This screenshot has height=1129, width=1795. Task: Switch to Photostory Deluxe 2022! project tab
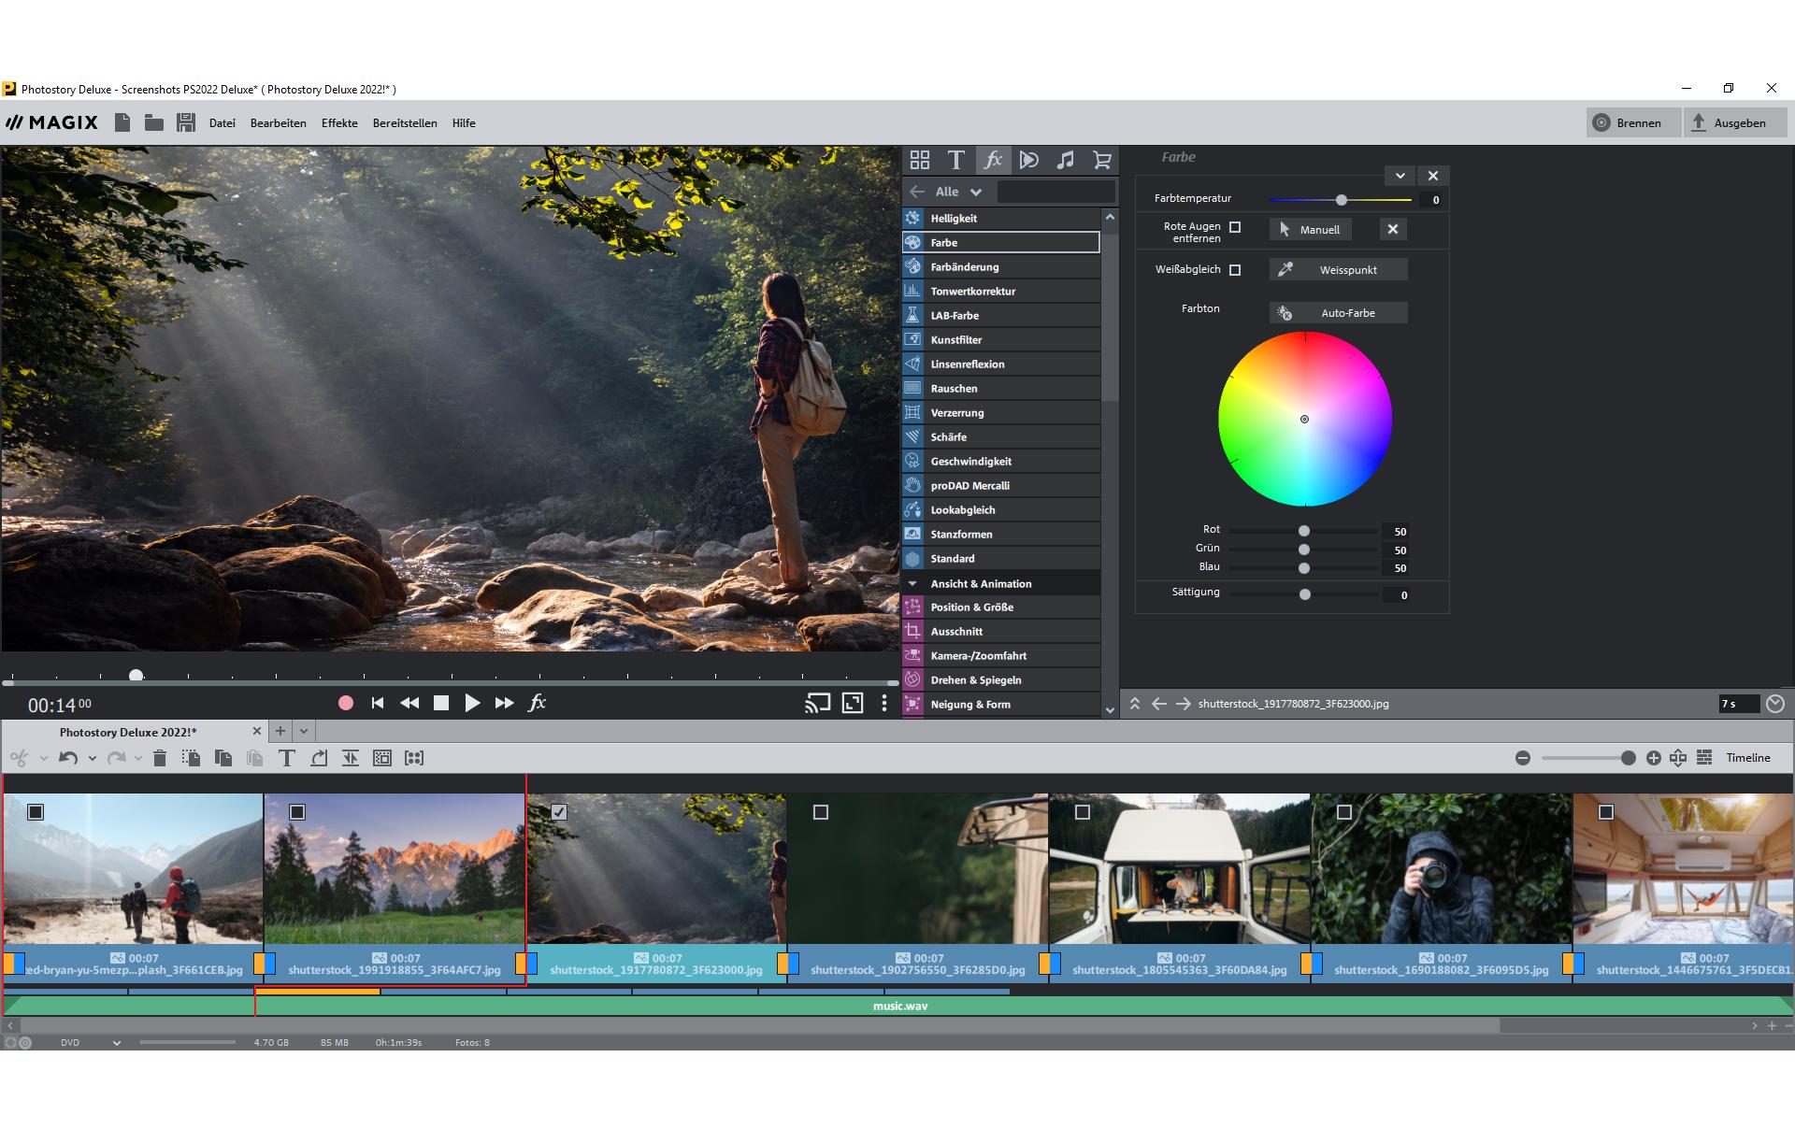[128, 732]
